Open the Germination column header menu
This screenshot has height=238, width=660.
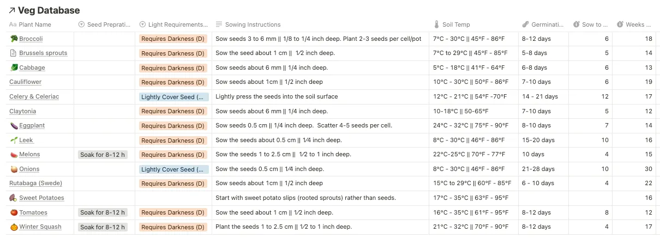(543, 25)
